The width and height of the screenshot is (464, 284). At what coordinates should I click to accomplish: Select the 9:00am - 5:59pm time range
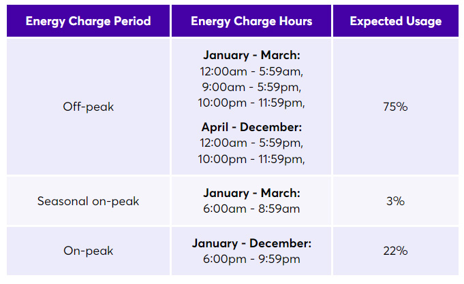pos(251,87)
